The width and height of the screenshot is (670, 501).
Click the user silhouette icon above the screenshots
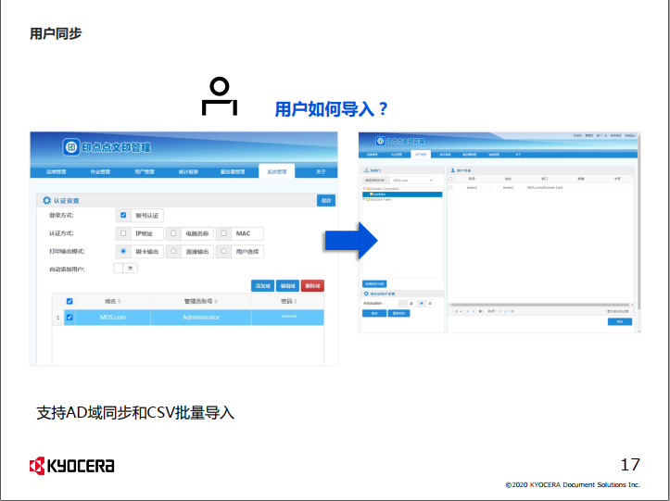coord(219,96)
